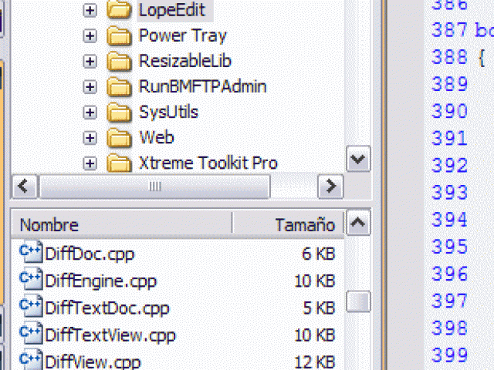This screenshot has width=494, height=370.
Task: Click the Power Tray folder icon
Action: click(119, 36)
